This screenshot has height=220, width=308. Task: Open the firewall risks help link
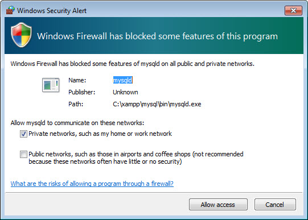click(x=92, y=184)
